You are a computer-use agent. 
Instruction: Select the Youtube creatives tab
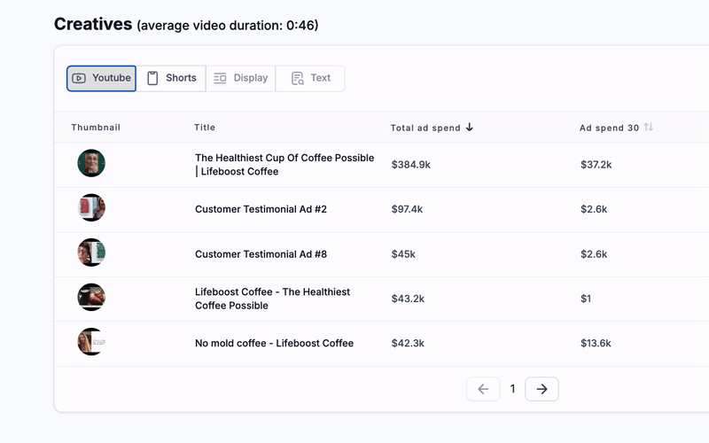click(101, 78)
